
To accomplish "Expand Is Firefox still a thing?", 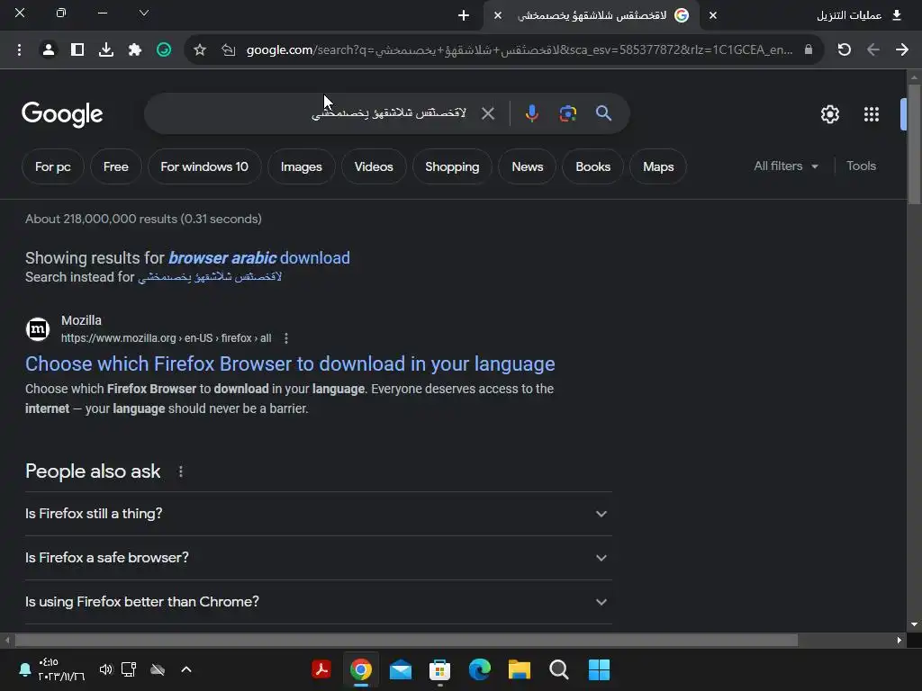I will point(318,514).
